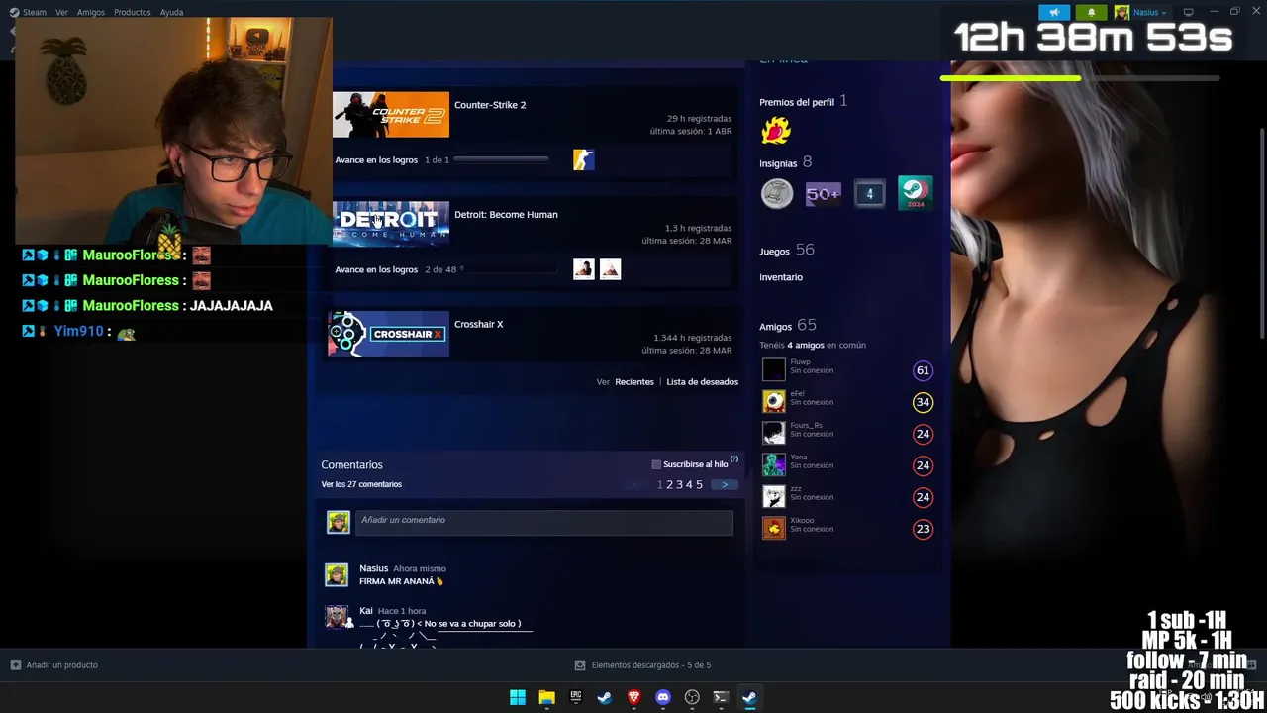The height and width of the screenshot is (713, 1267).
Task: Click Añadir un producto at bottom
Action: point(54,665)
